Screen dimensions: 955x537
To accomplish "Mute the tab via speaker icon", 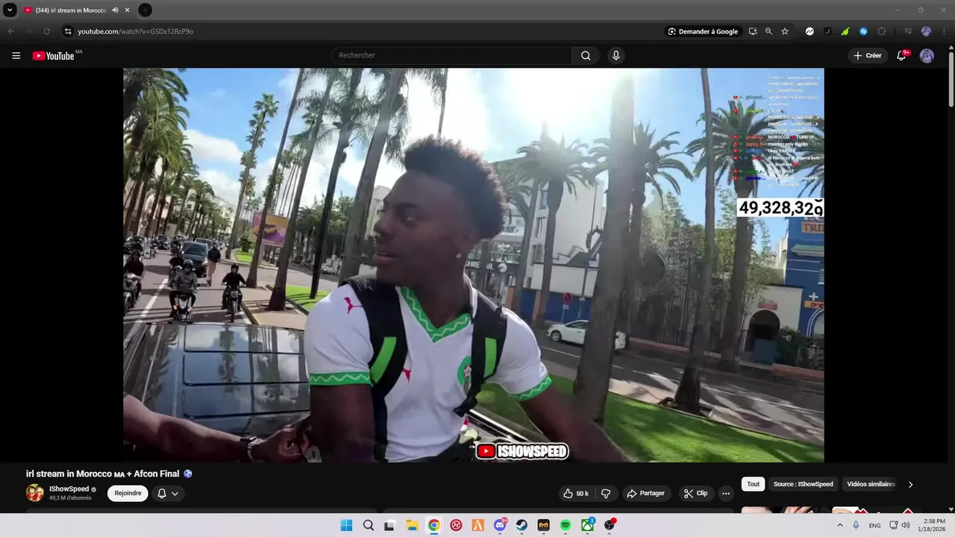I will click(x=116, y=10).
